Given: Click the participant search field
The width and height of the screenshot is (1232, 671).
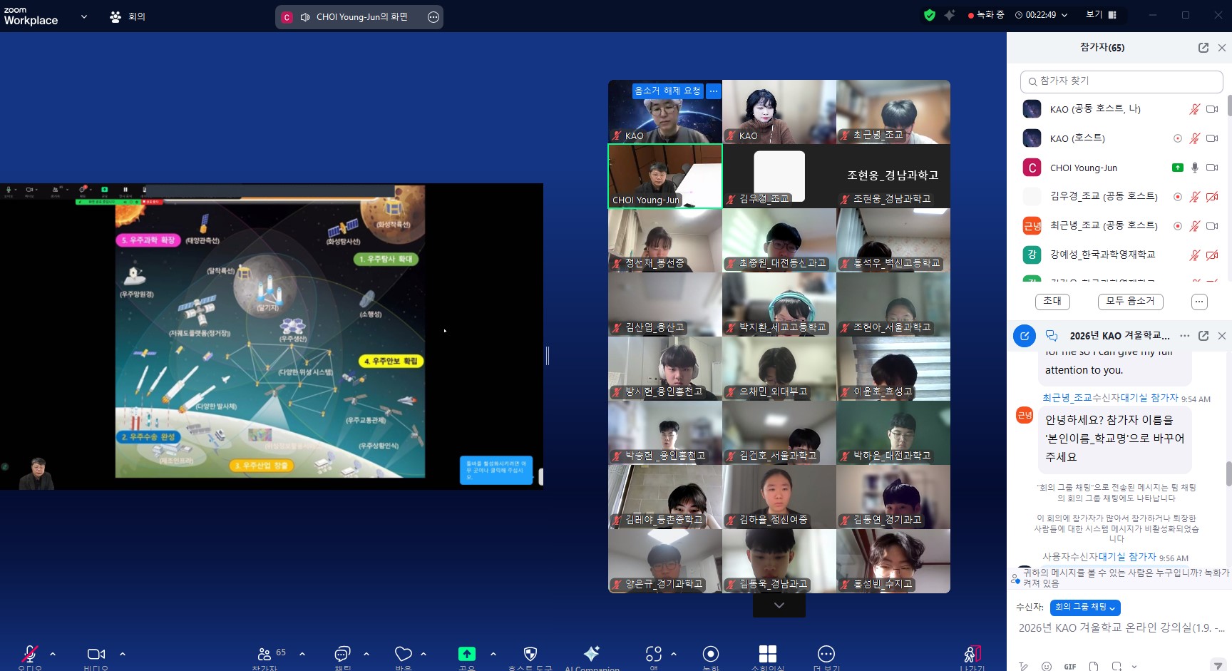Looking at the screenshot, I should [1121, 81].
